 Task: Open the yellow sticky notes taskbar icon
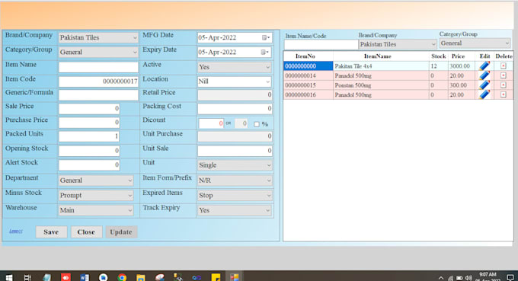click(x=216, y=277)
